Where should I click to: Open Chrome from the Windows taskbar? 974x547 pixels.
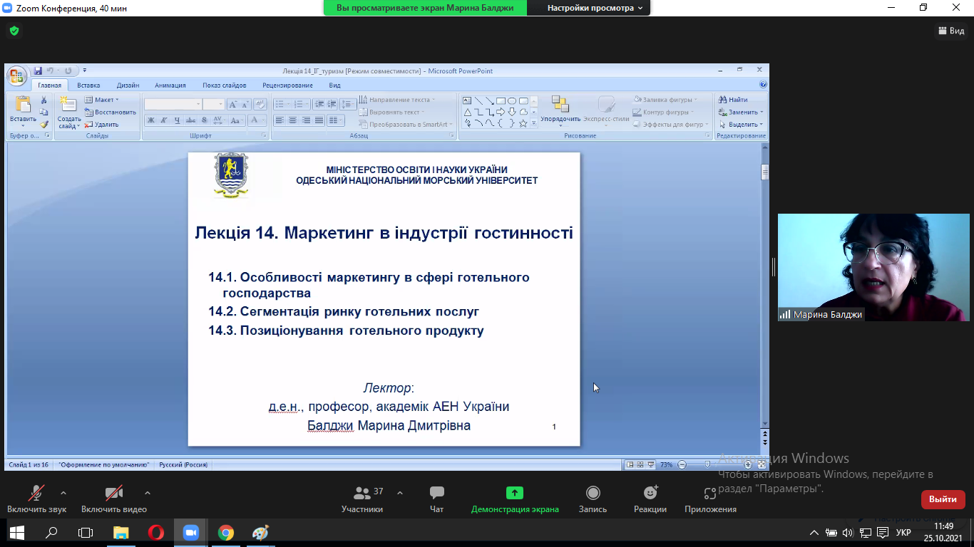click(x=225, y=533)
